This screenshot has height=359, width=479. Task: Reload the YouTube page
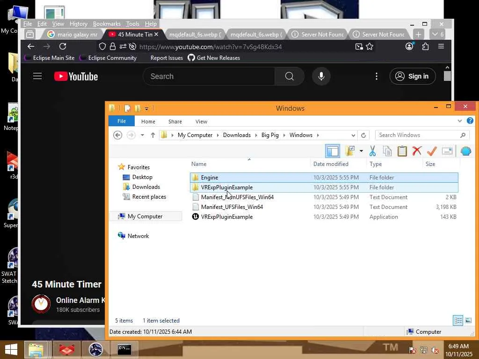(x=63, y=46)
